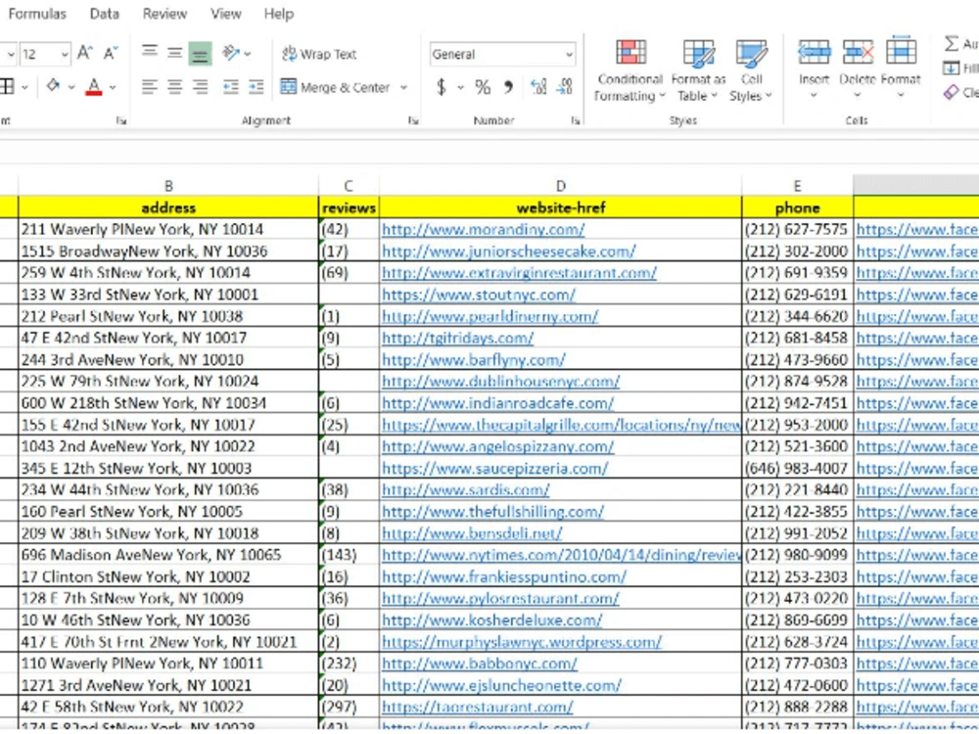The image size is (979, 734).
Task: Apply top vertical alignment
Action: 149,53
